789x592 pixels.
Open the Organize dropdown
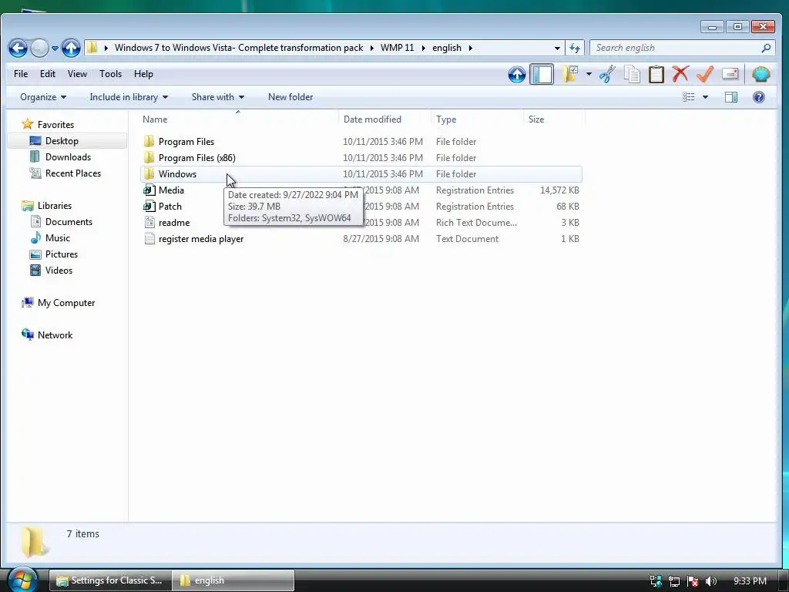click(43, 97)
